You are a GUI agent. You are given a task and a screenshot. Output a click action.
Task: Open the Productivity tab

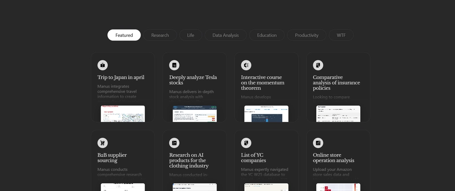(307, 35)
